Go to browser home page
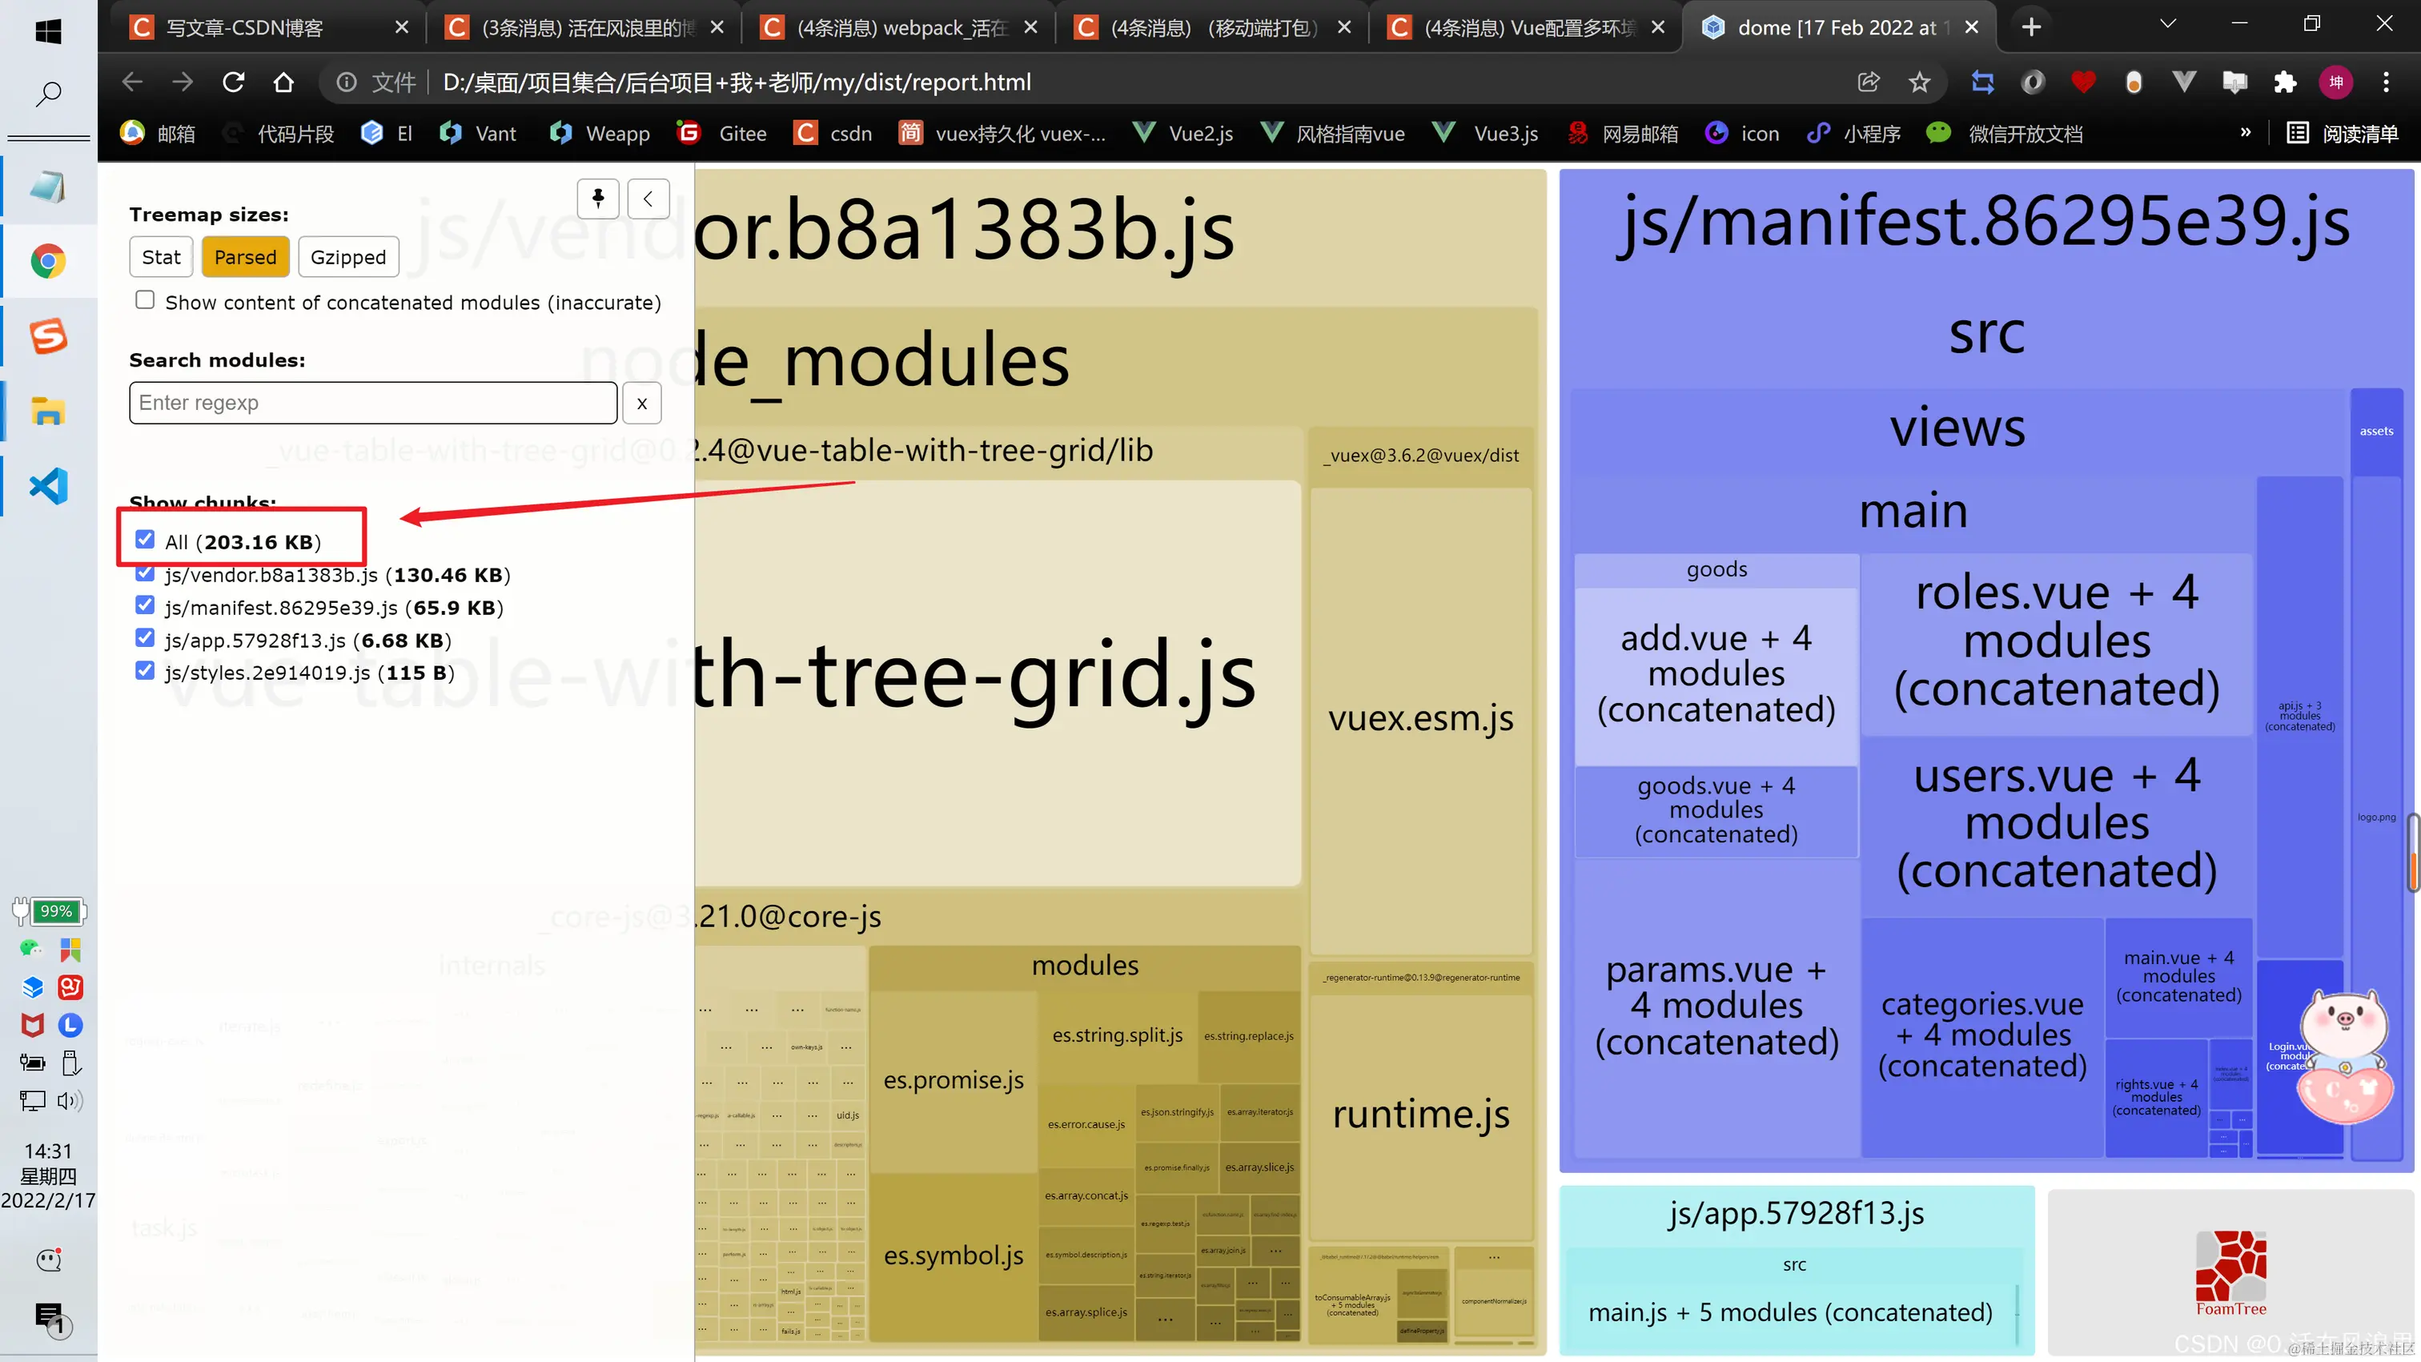2421x1362 pixels. pos(283,82)
